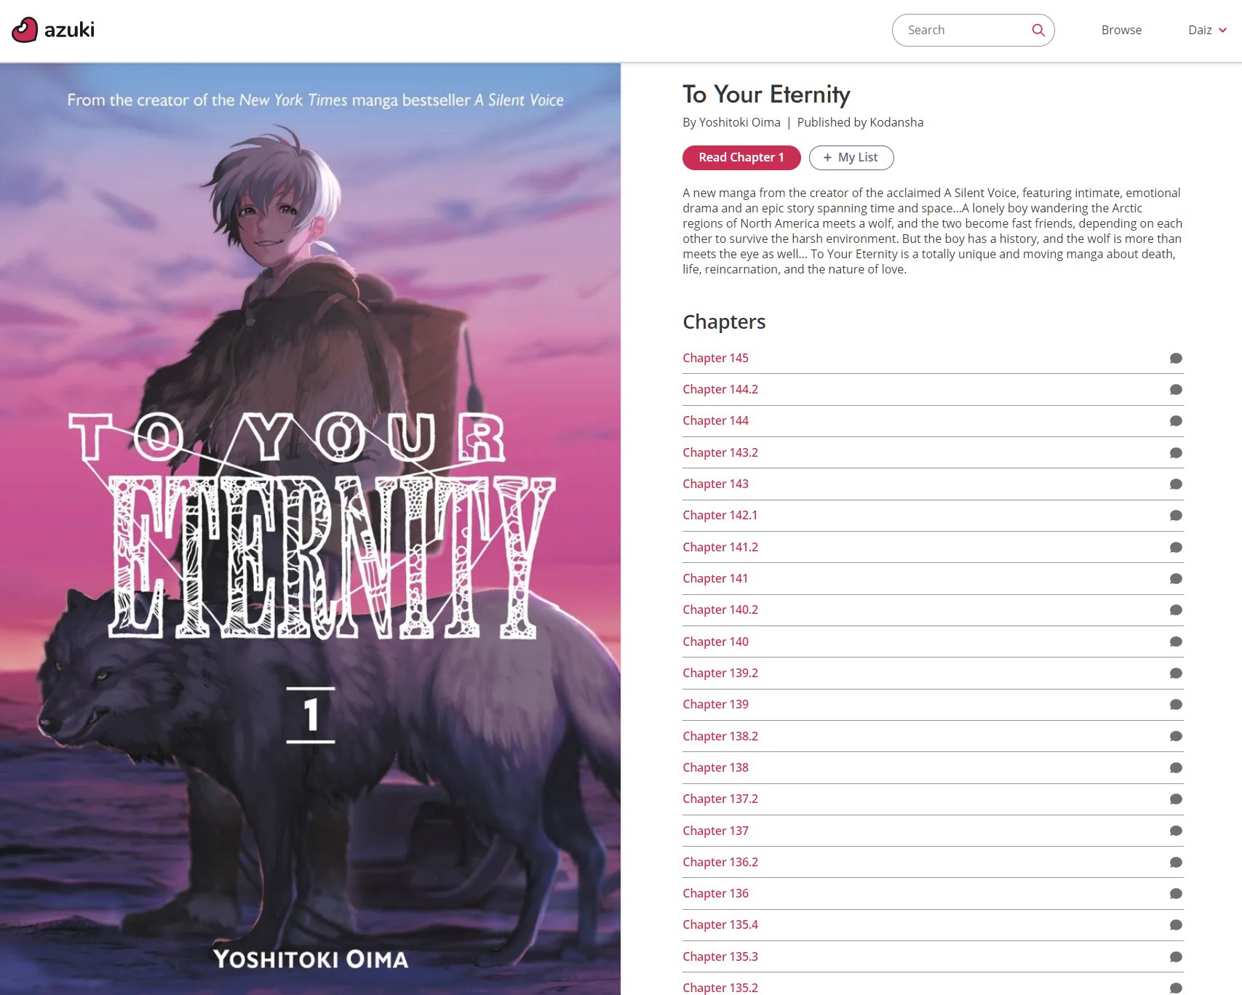Screen dimensions: 1242x995
Task: Open comments for Chapter 141.2
Action: [1176, 547]
